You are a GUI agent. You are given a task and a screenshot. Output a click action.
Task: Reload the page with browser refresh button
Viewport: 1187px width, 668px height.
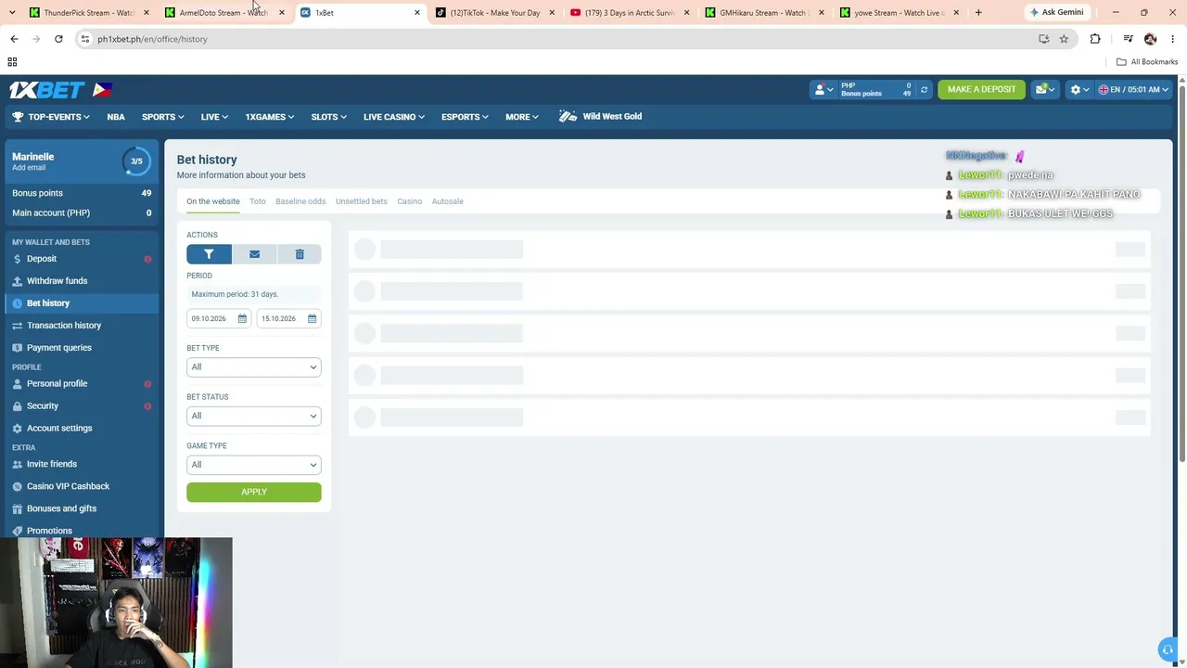pos(58,39)
